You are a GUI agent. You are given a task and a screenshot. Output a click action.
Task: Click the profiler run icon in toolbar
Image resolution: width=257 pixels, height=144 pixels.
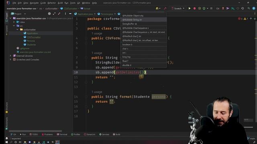click(204, 8)
